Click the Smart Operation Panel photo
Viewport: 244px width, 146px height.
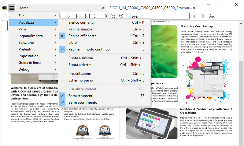152,123
